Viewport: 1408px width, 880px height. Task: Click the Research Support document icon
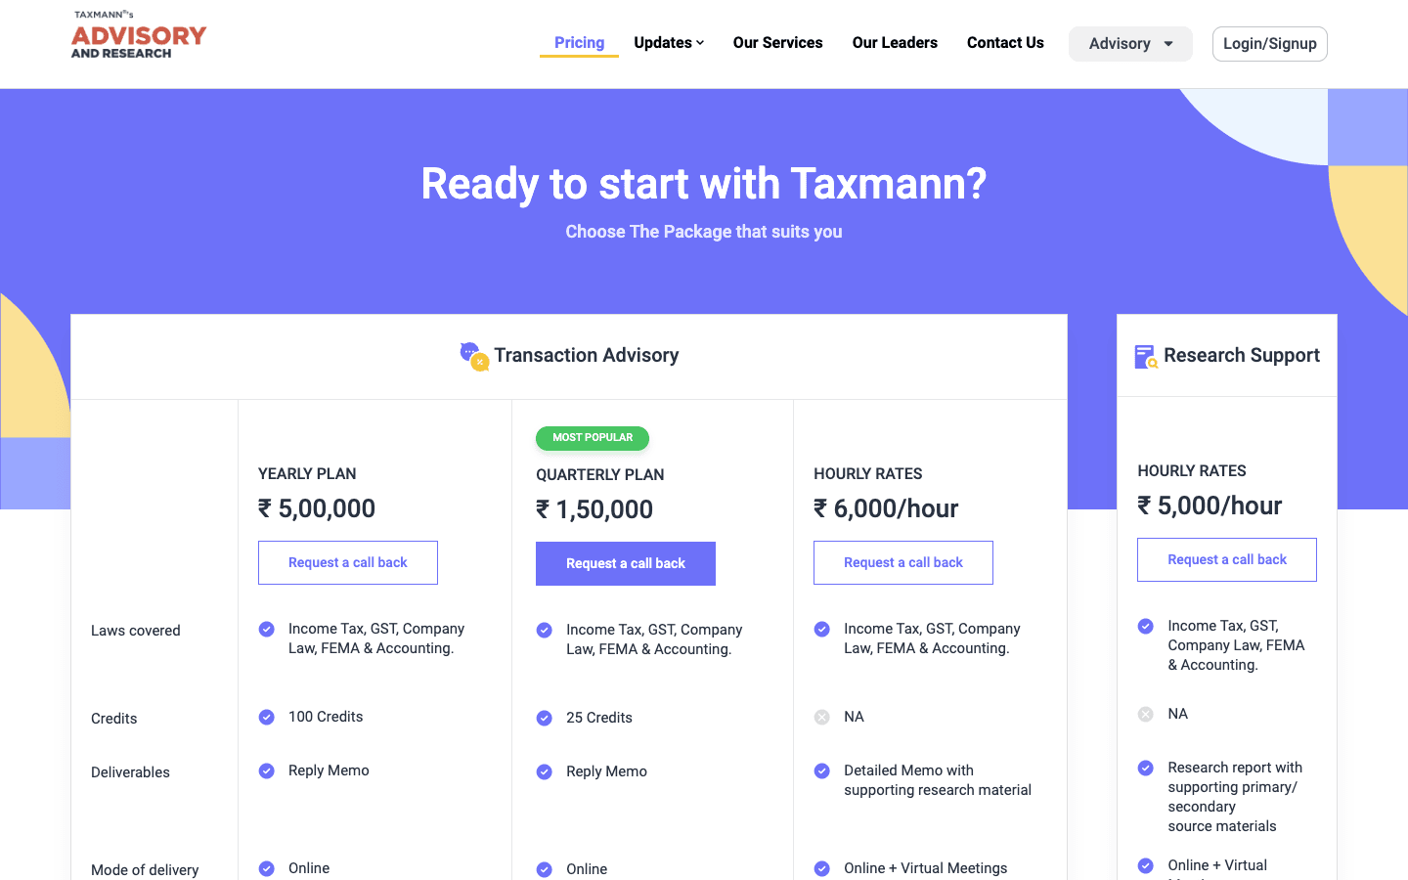point(1145,357)
